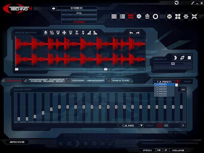
Task: Click the ring icon in top toolbar
Action: pos(155,16)
